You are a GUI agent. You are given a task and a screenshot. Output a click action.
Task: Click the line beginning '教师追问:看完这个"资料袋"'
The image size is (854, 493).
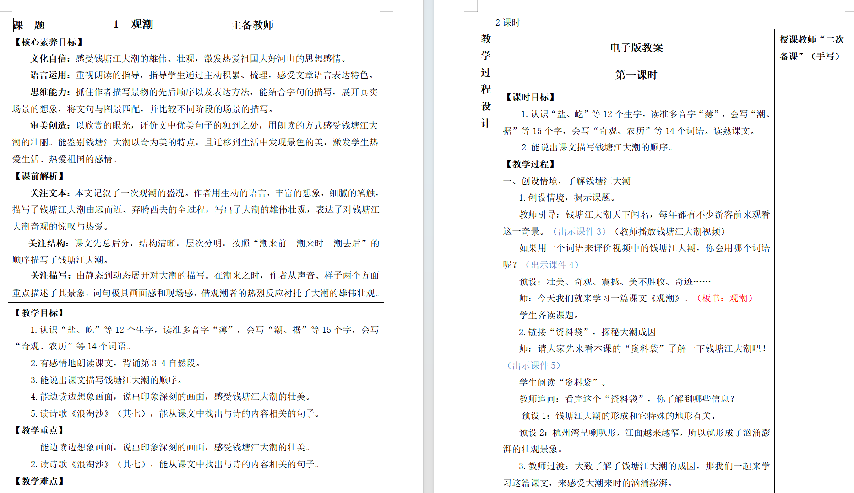[x=627, y=399]
